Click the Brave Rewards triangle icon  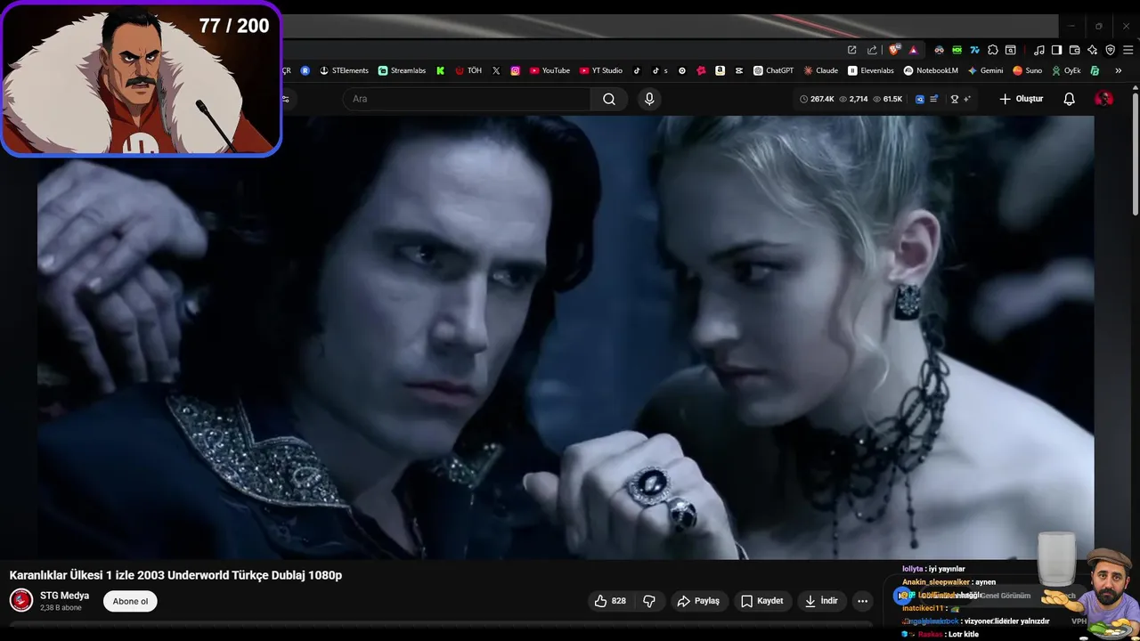[913, 50]
